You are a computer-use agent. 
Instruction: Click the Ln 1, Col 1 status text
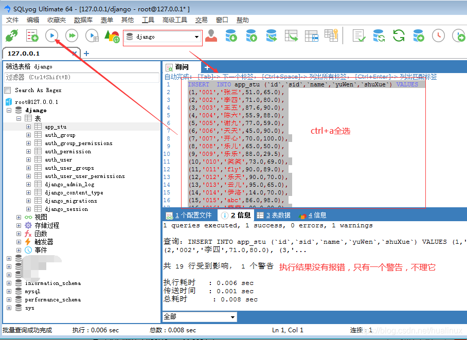(288, 330)
